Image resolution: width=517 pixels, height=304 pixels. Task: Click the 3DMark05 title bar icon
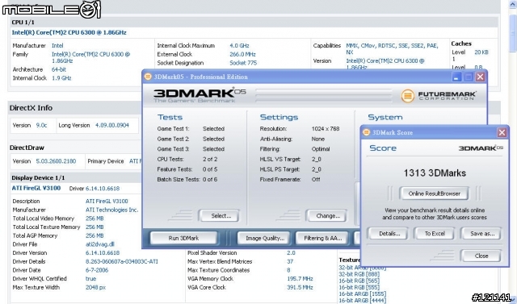coord(149,77)
